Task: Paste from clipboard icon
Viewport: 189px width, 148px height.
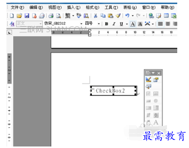Action: tap(110, 16)
